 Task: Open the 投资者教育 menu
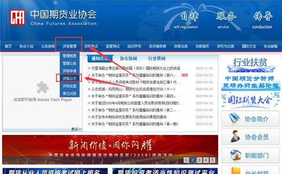[x=157, y=46]
